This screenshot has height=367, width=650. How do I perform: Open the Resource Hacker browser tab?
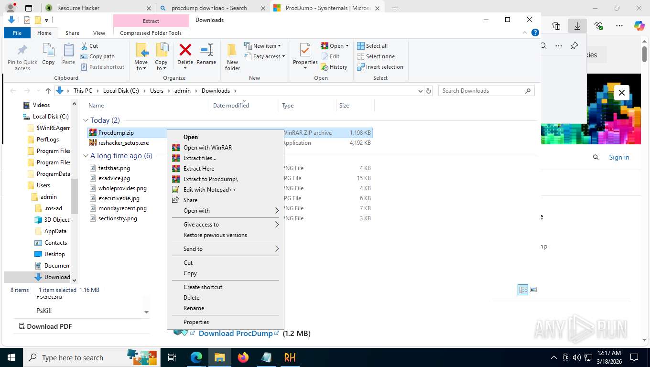coord(98,8)
